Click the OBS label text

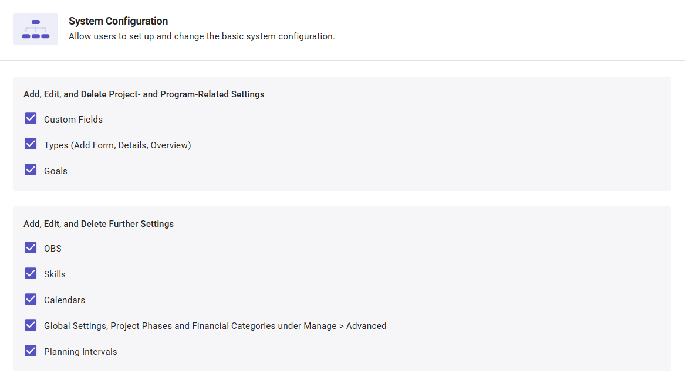coord(53,249)
